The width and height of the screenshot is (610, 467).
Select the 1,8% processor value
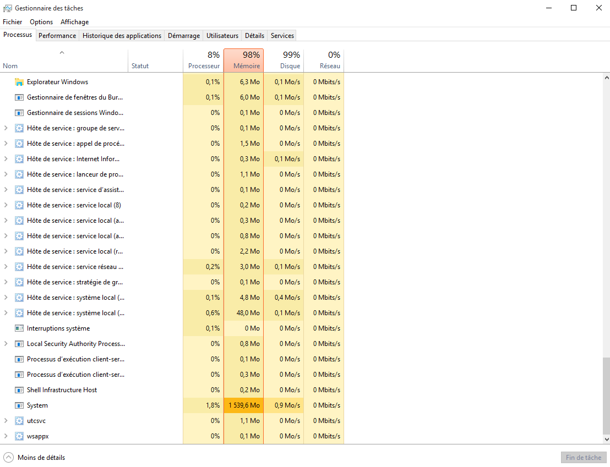tap(203, 405)
